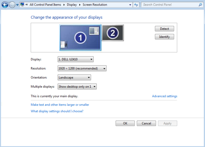205x147 pixels.
Task: Expand the Resolution dropdown 1920 × 1200
Action: (x=82, y=68)
